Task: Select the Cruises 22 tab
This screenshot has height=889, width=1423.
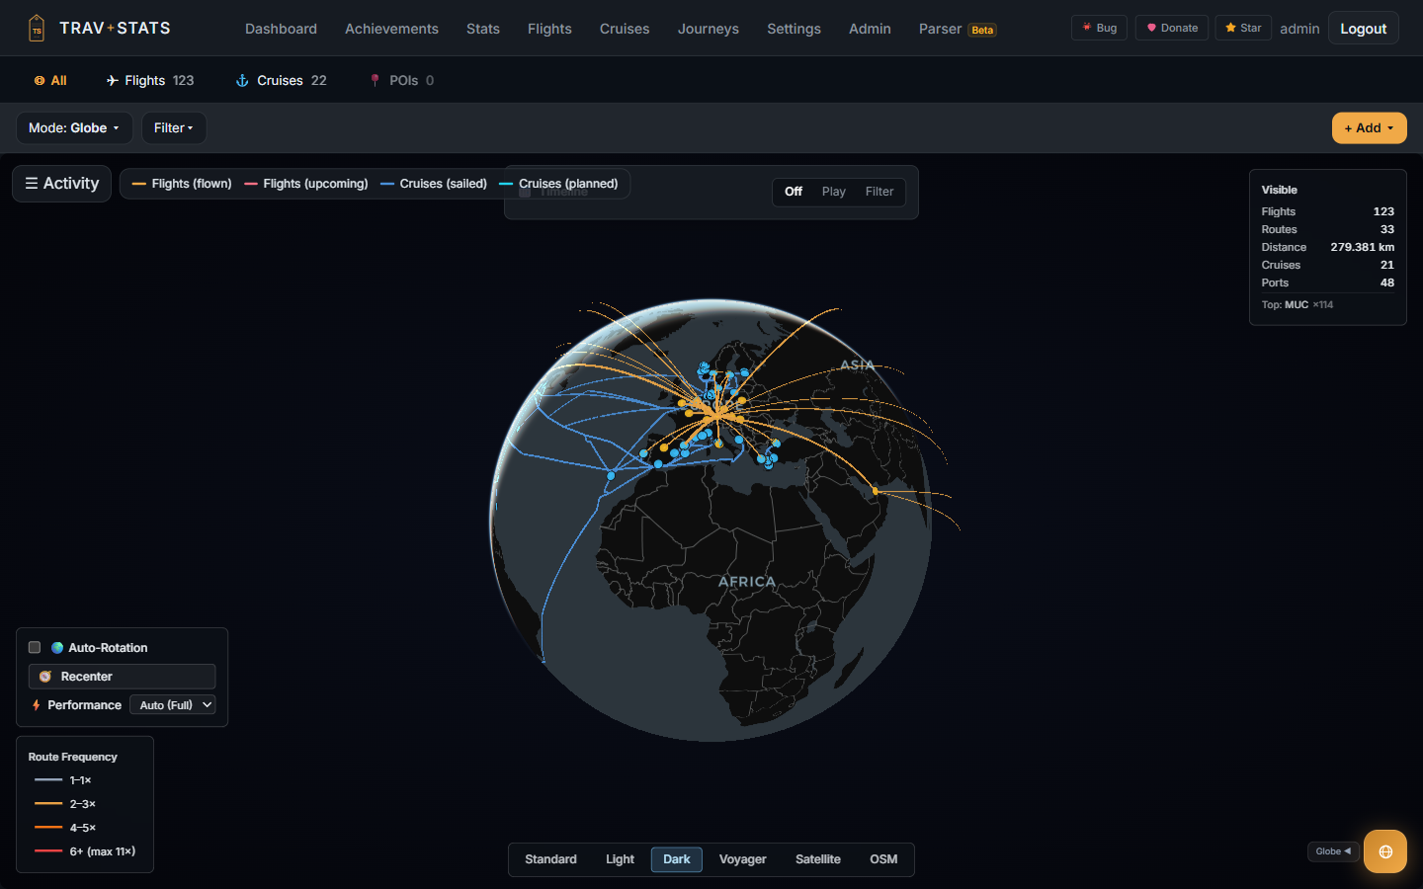Action: (281, 81)
